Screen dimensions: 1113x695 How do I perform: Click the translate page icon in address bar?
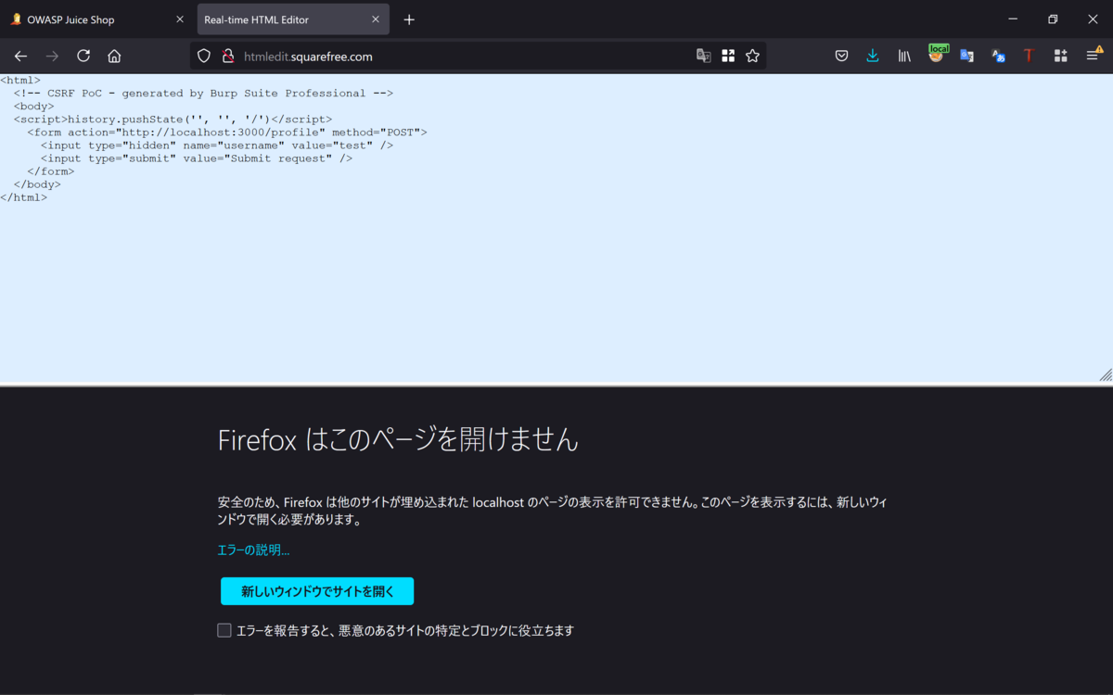click(704, 56)
